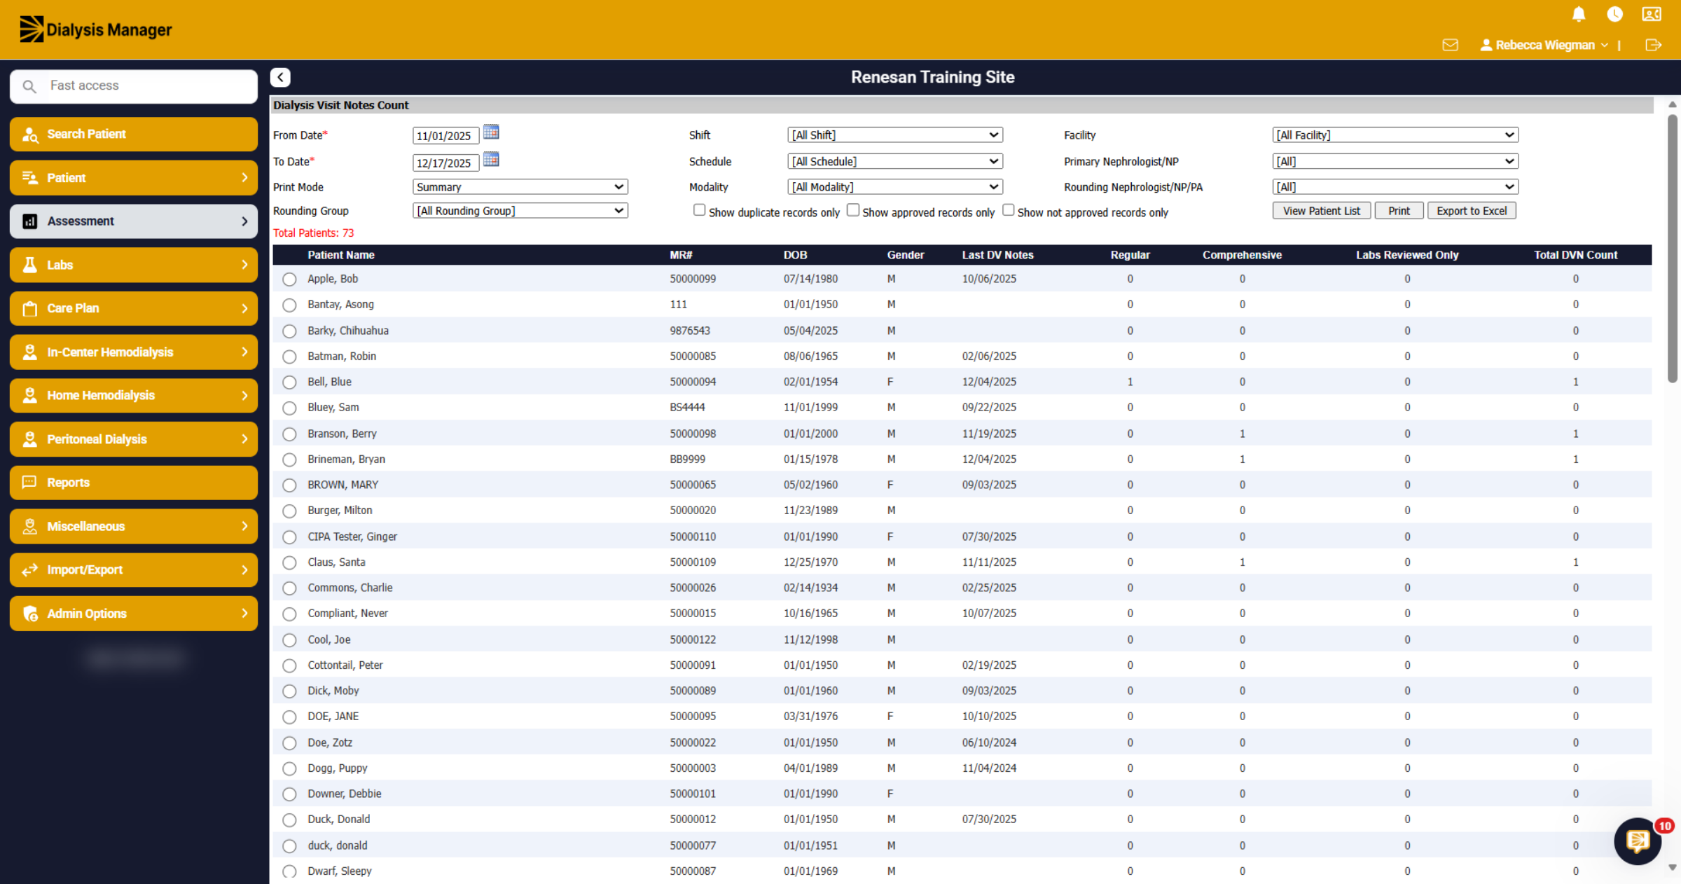1681x884 pixels.
Task: Click the Reports icon in sidebar
Action: [29, 483]
